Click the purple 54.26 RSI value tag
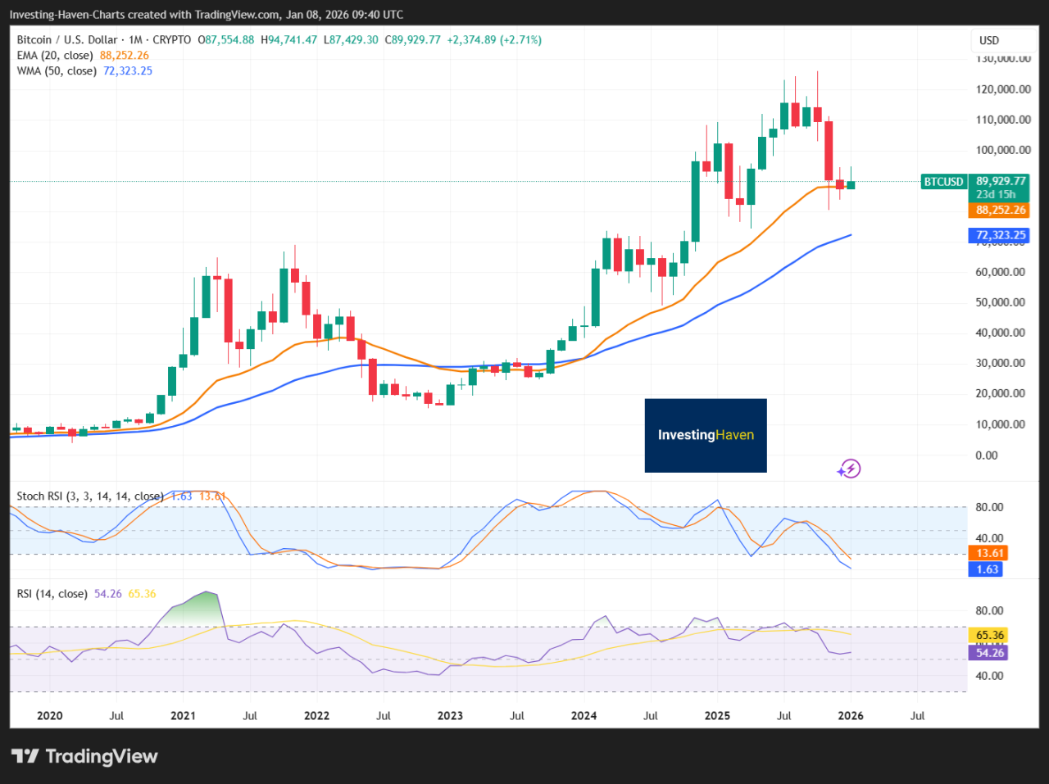Image resolution: width=1049 pixels, height=784 pixels. (990, 653)
